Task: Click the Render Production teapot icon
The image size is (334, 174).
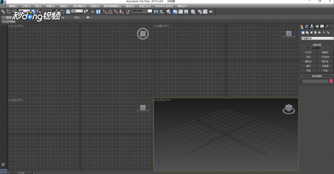Action: pos(210,12)
